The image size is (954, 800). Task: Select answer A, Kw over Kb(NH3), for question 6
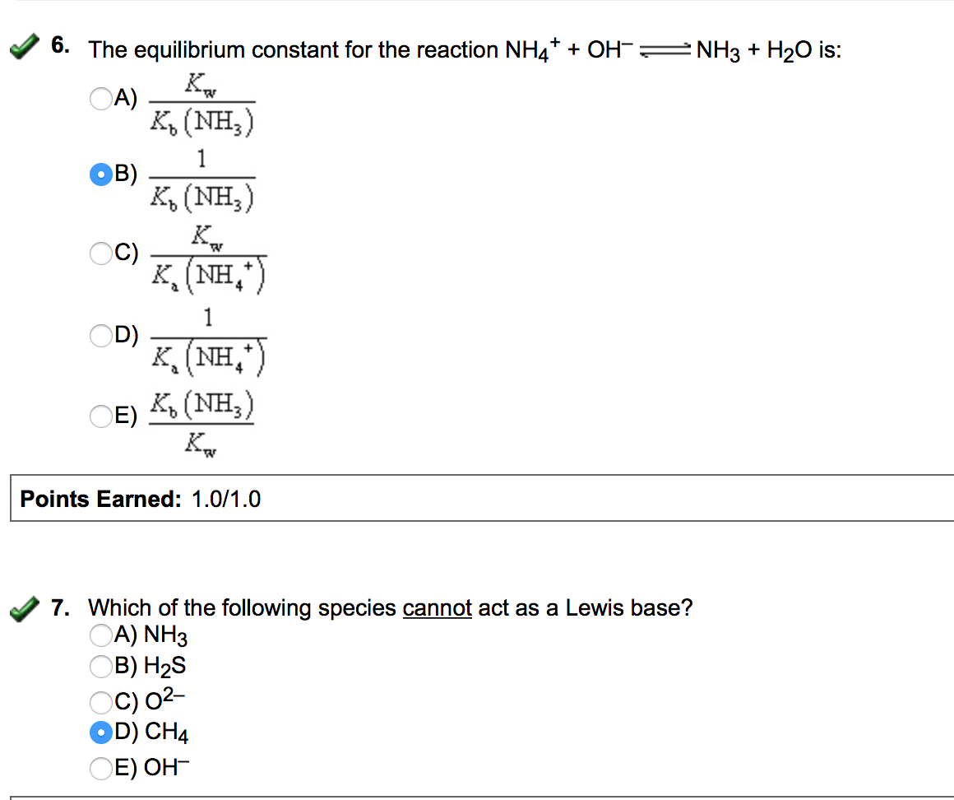tap(100, 99)
